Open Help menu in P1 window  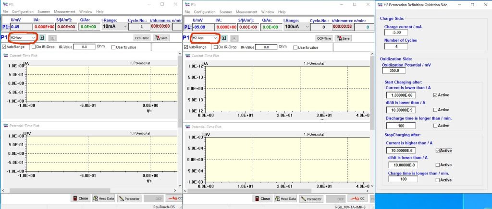[x=282, y=12]
